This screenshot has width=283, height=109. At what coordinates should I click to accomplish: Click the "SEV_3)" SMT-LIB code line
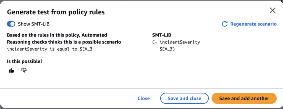[167, 49]
